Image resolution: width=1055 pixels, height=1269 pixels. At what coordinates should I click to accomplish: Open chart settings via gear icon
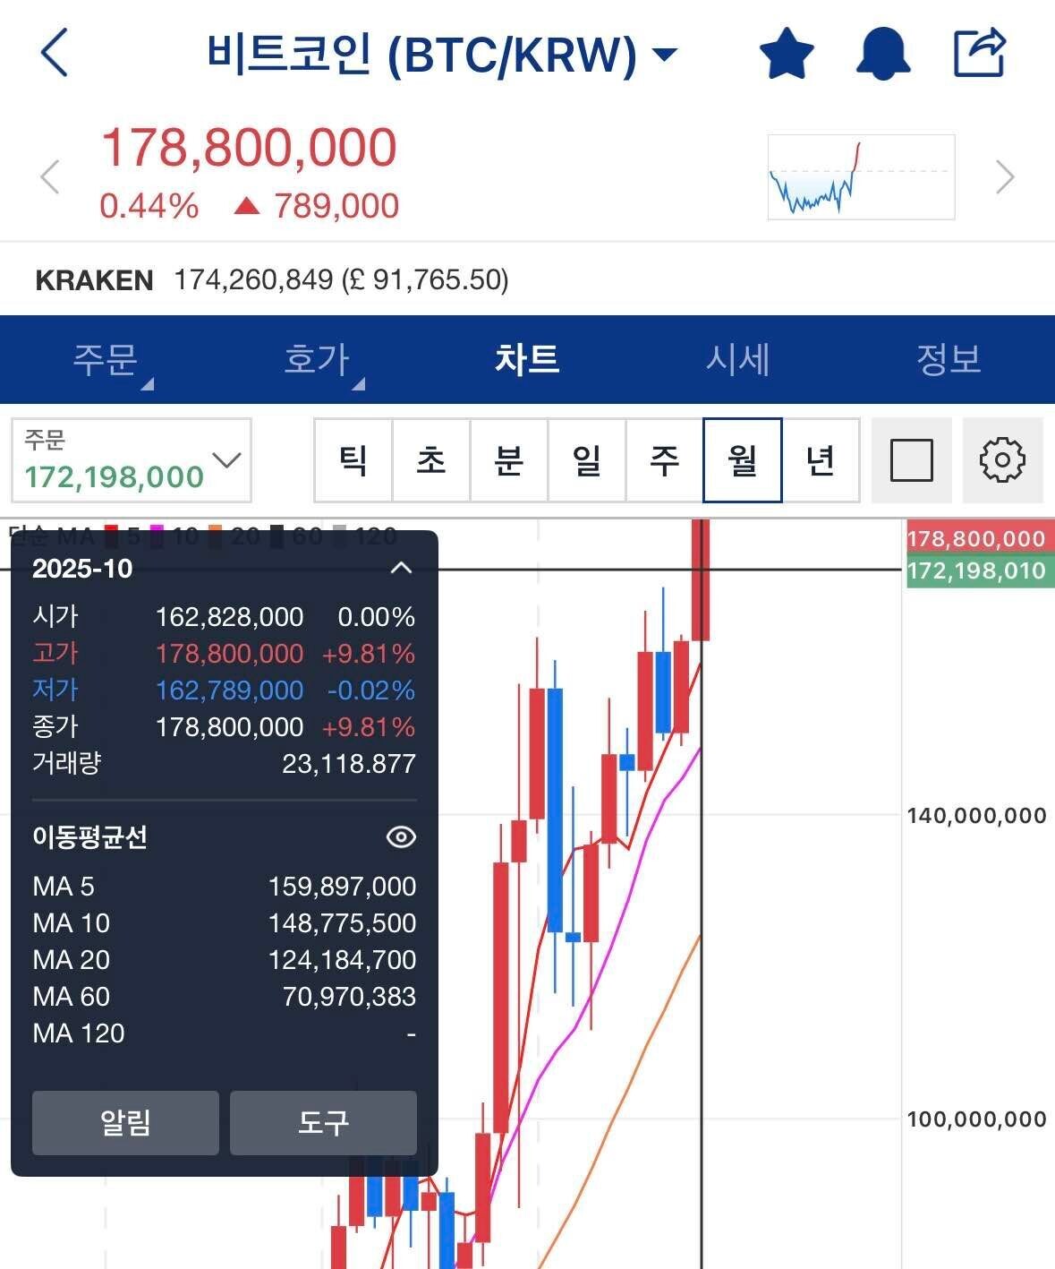coord(1003,460)
